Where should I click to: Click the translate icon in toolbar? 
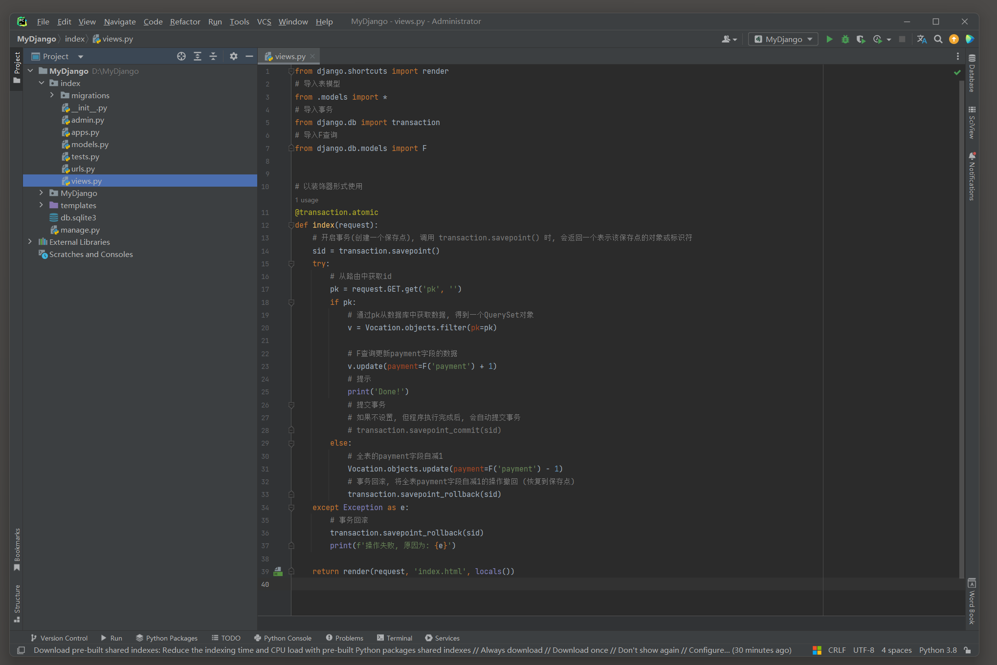pyautogui.click(x=922, y=39)
